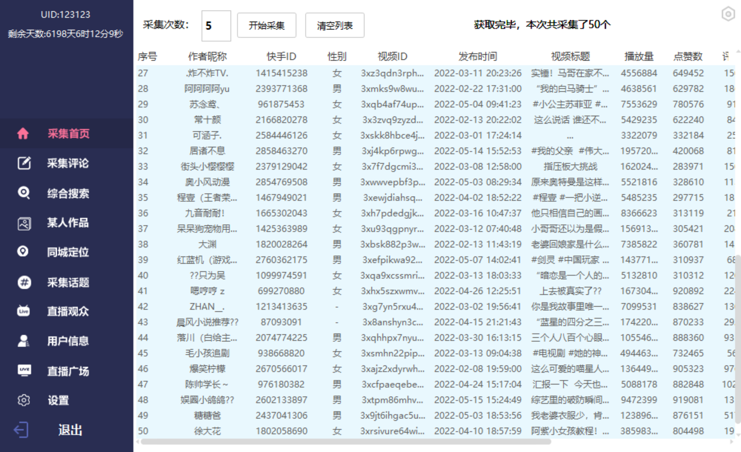Sort by clicking the 发布时间 column header

point(477,56)
